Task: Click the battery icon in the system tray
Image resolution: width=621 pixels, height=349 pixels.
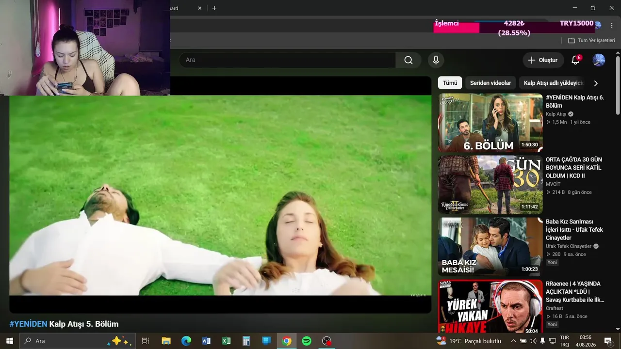Action: pos(523,341)
